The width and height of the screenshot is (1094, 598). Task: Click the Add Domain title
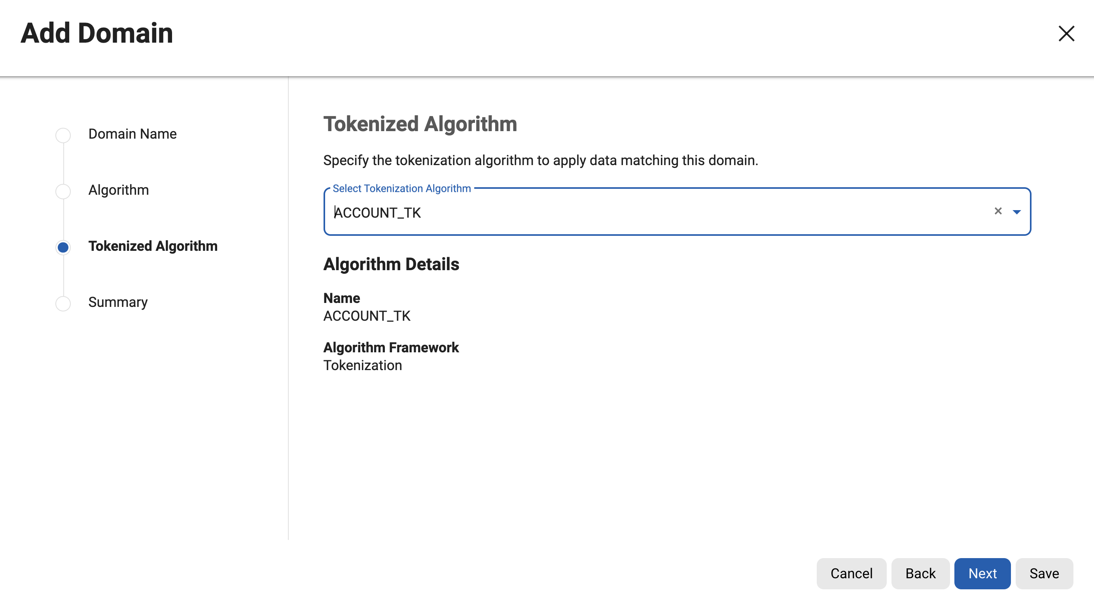point(97,33)
